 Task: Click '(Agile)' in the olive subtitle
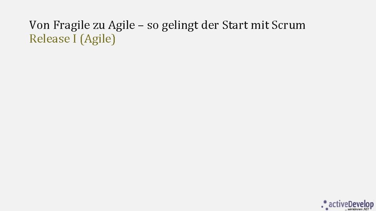point(98,39)
